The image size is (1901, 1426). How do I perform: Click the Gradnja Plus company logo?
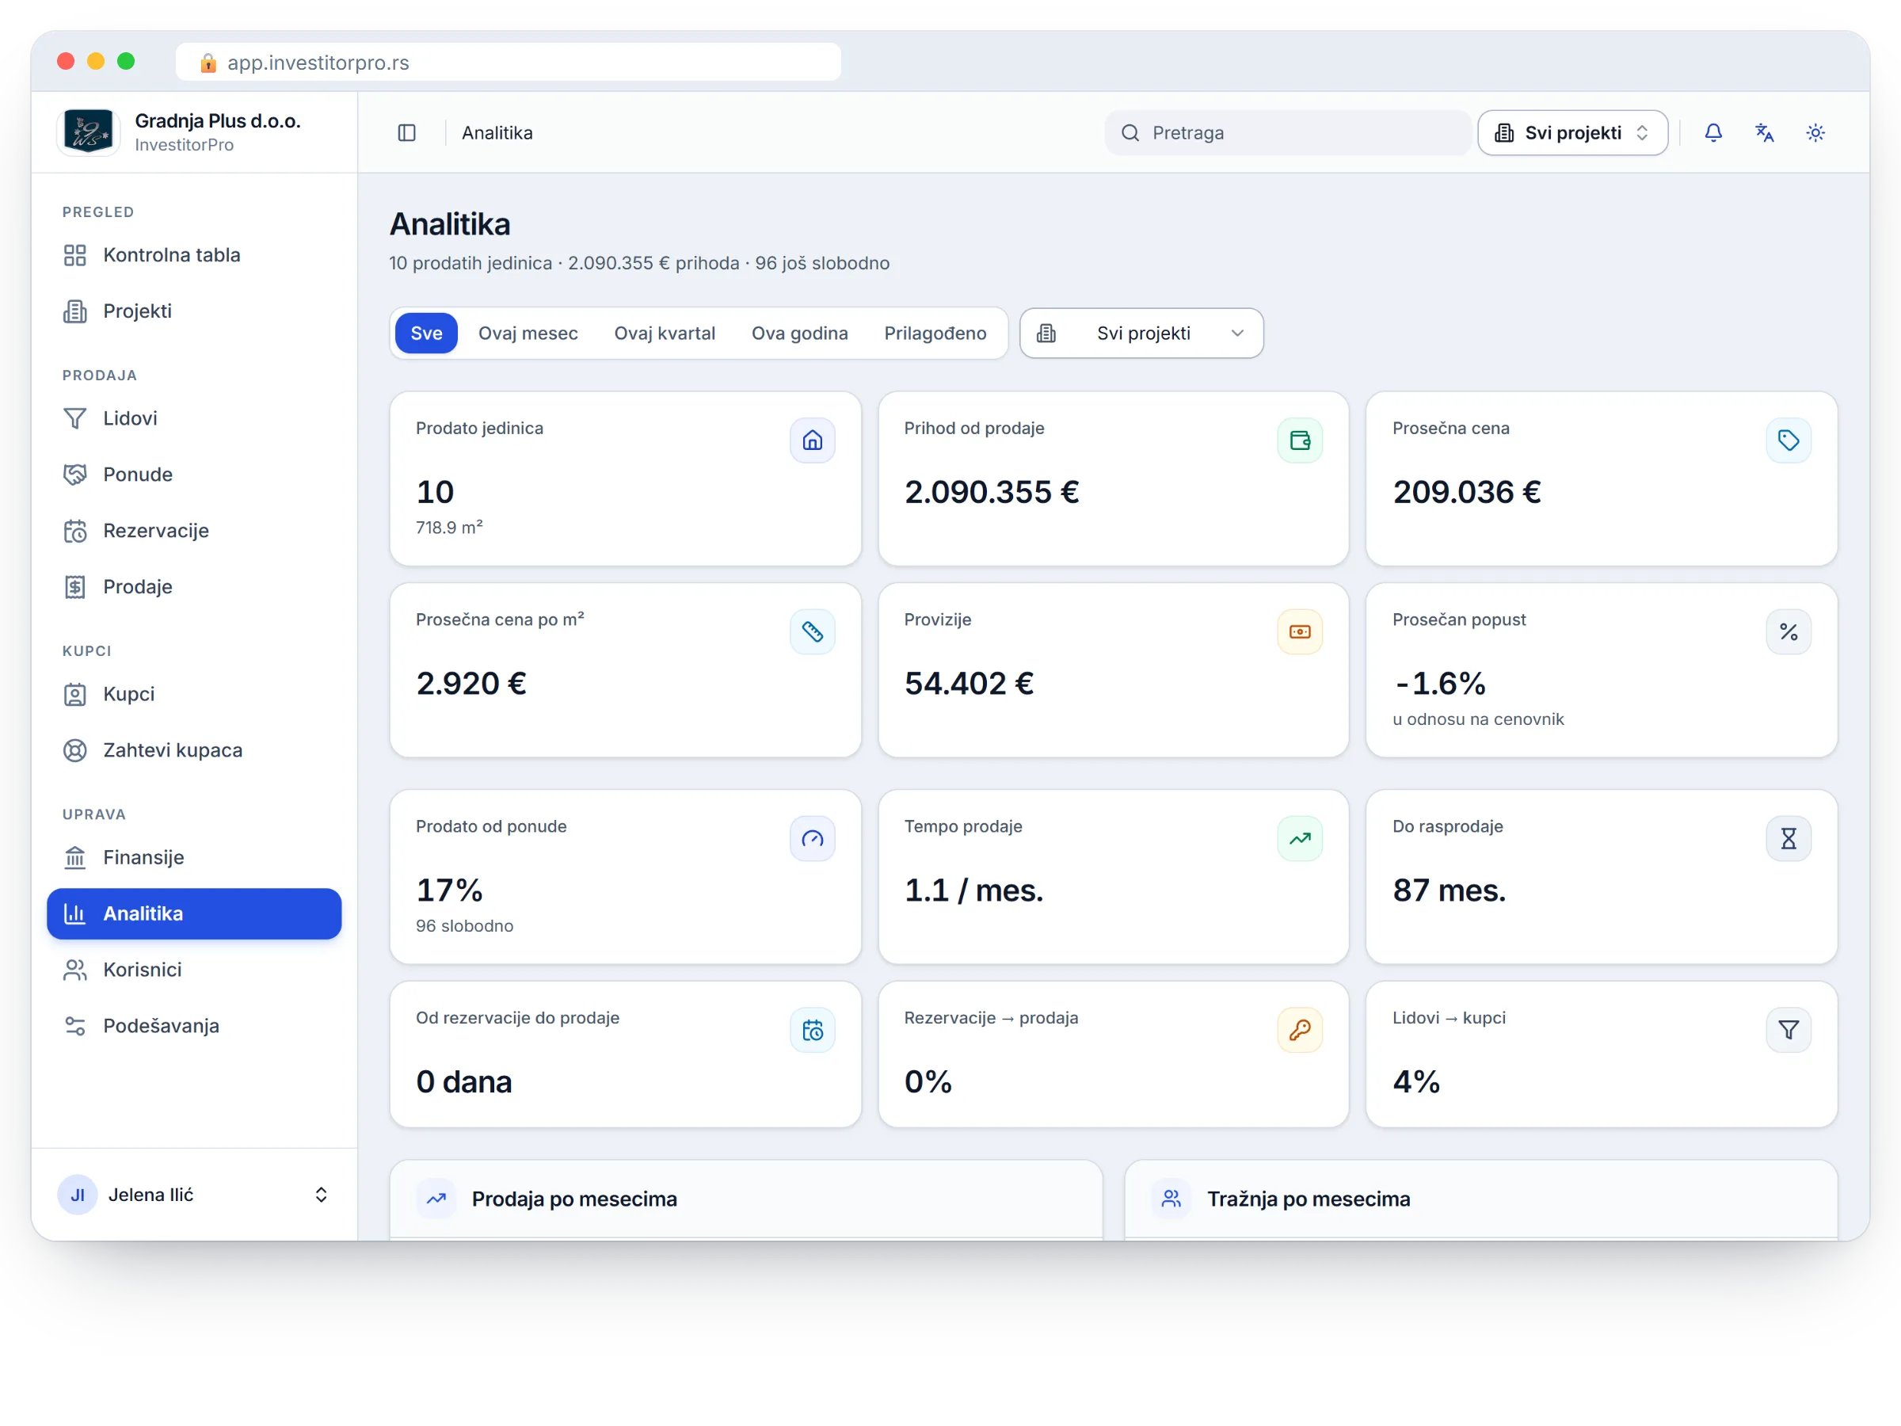coord(89,132)
